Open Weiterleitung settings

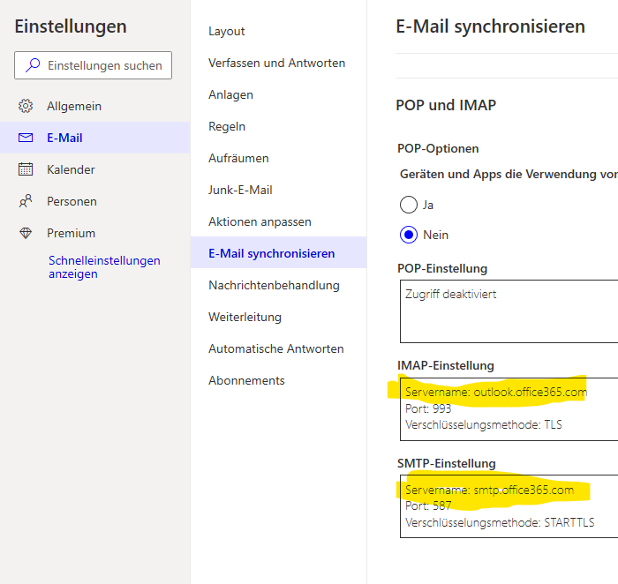point(279,317)
